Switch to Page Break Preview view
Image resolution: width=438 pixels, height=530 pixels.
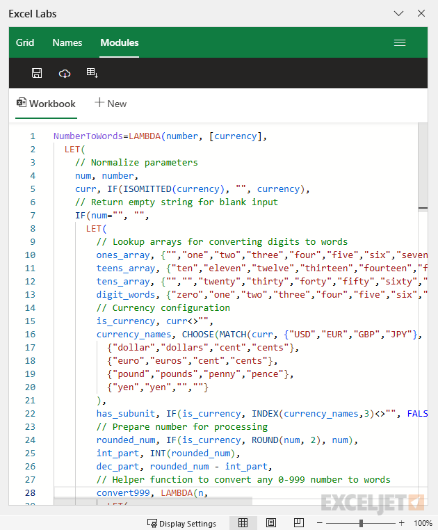(x=298, y=523)
